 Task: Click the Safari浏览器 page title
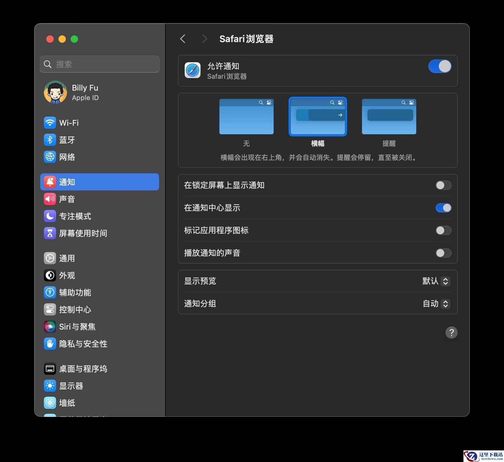246,39
